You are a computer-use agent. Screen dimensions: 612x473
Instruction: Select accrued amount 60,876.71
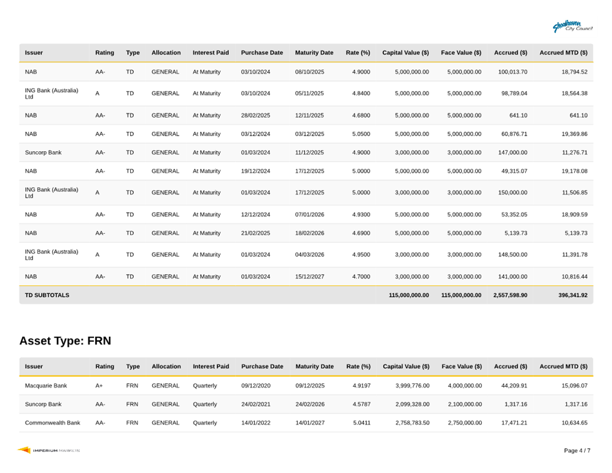click(x=514, y=134)
